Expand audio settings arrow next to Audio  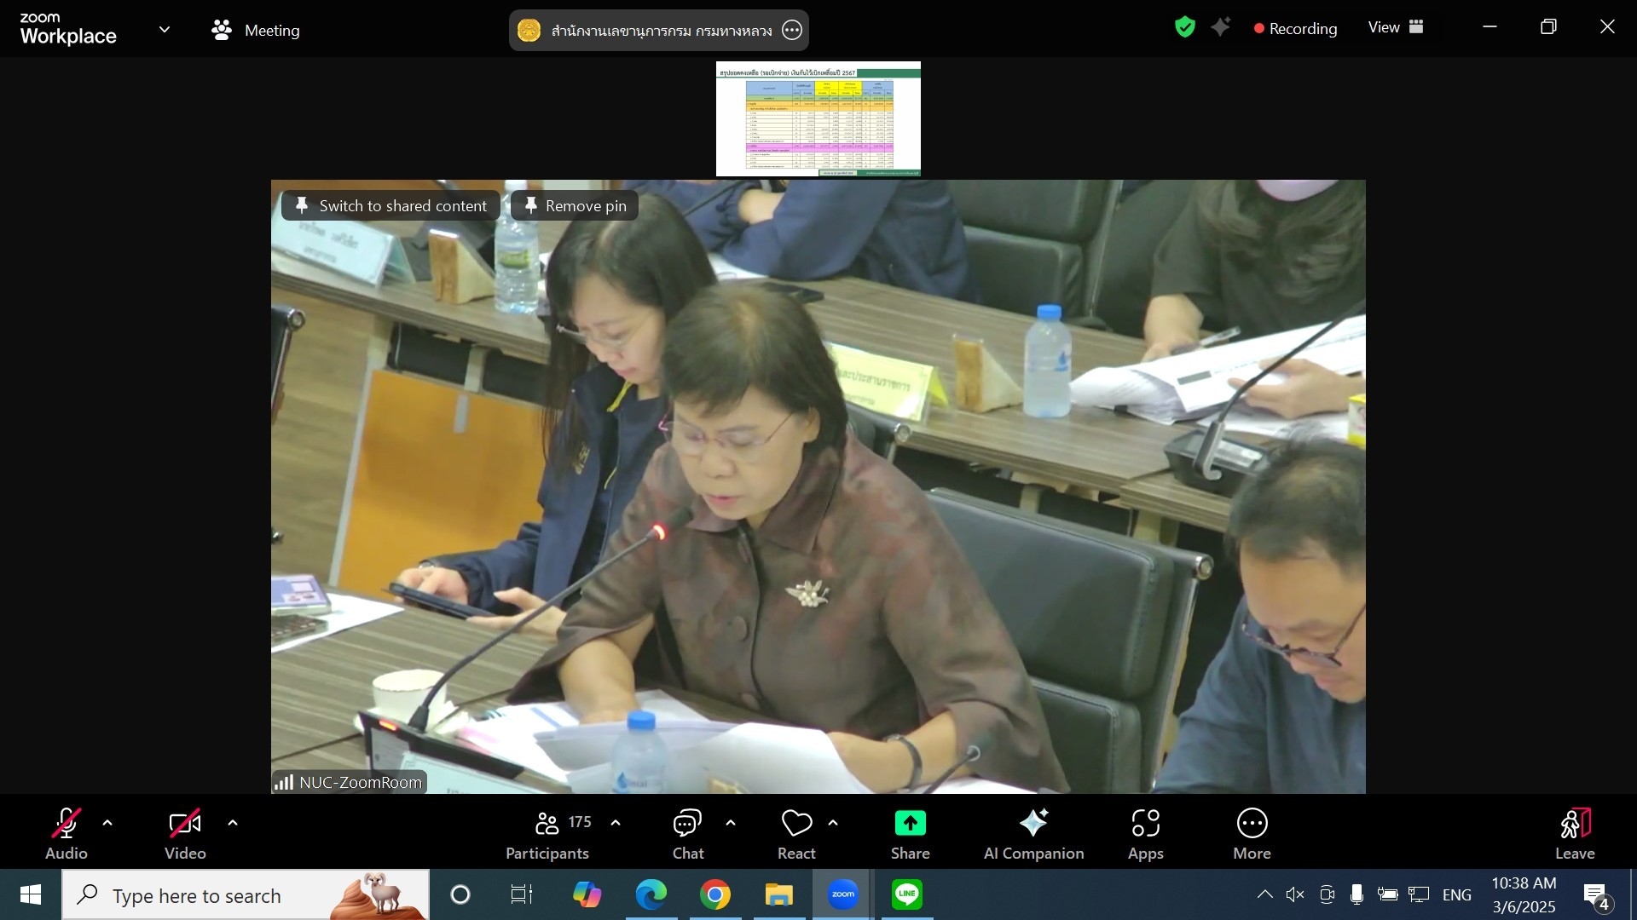coord(107,823)
